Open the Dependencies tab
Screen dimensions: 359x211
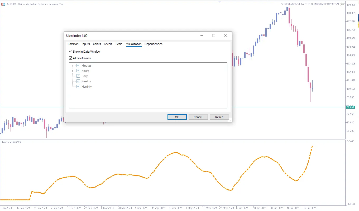(x=153, y=44)
